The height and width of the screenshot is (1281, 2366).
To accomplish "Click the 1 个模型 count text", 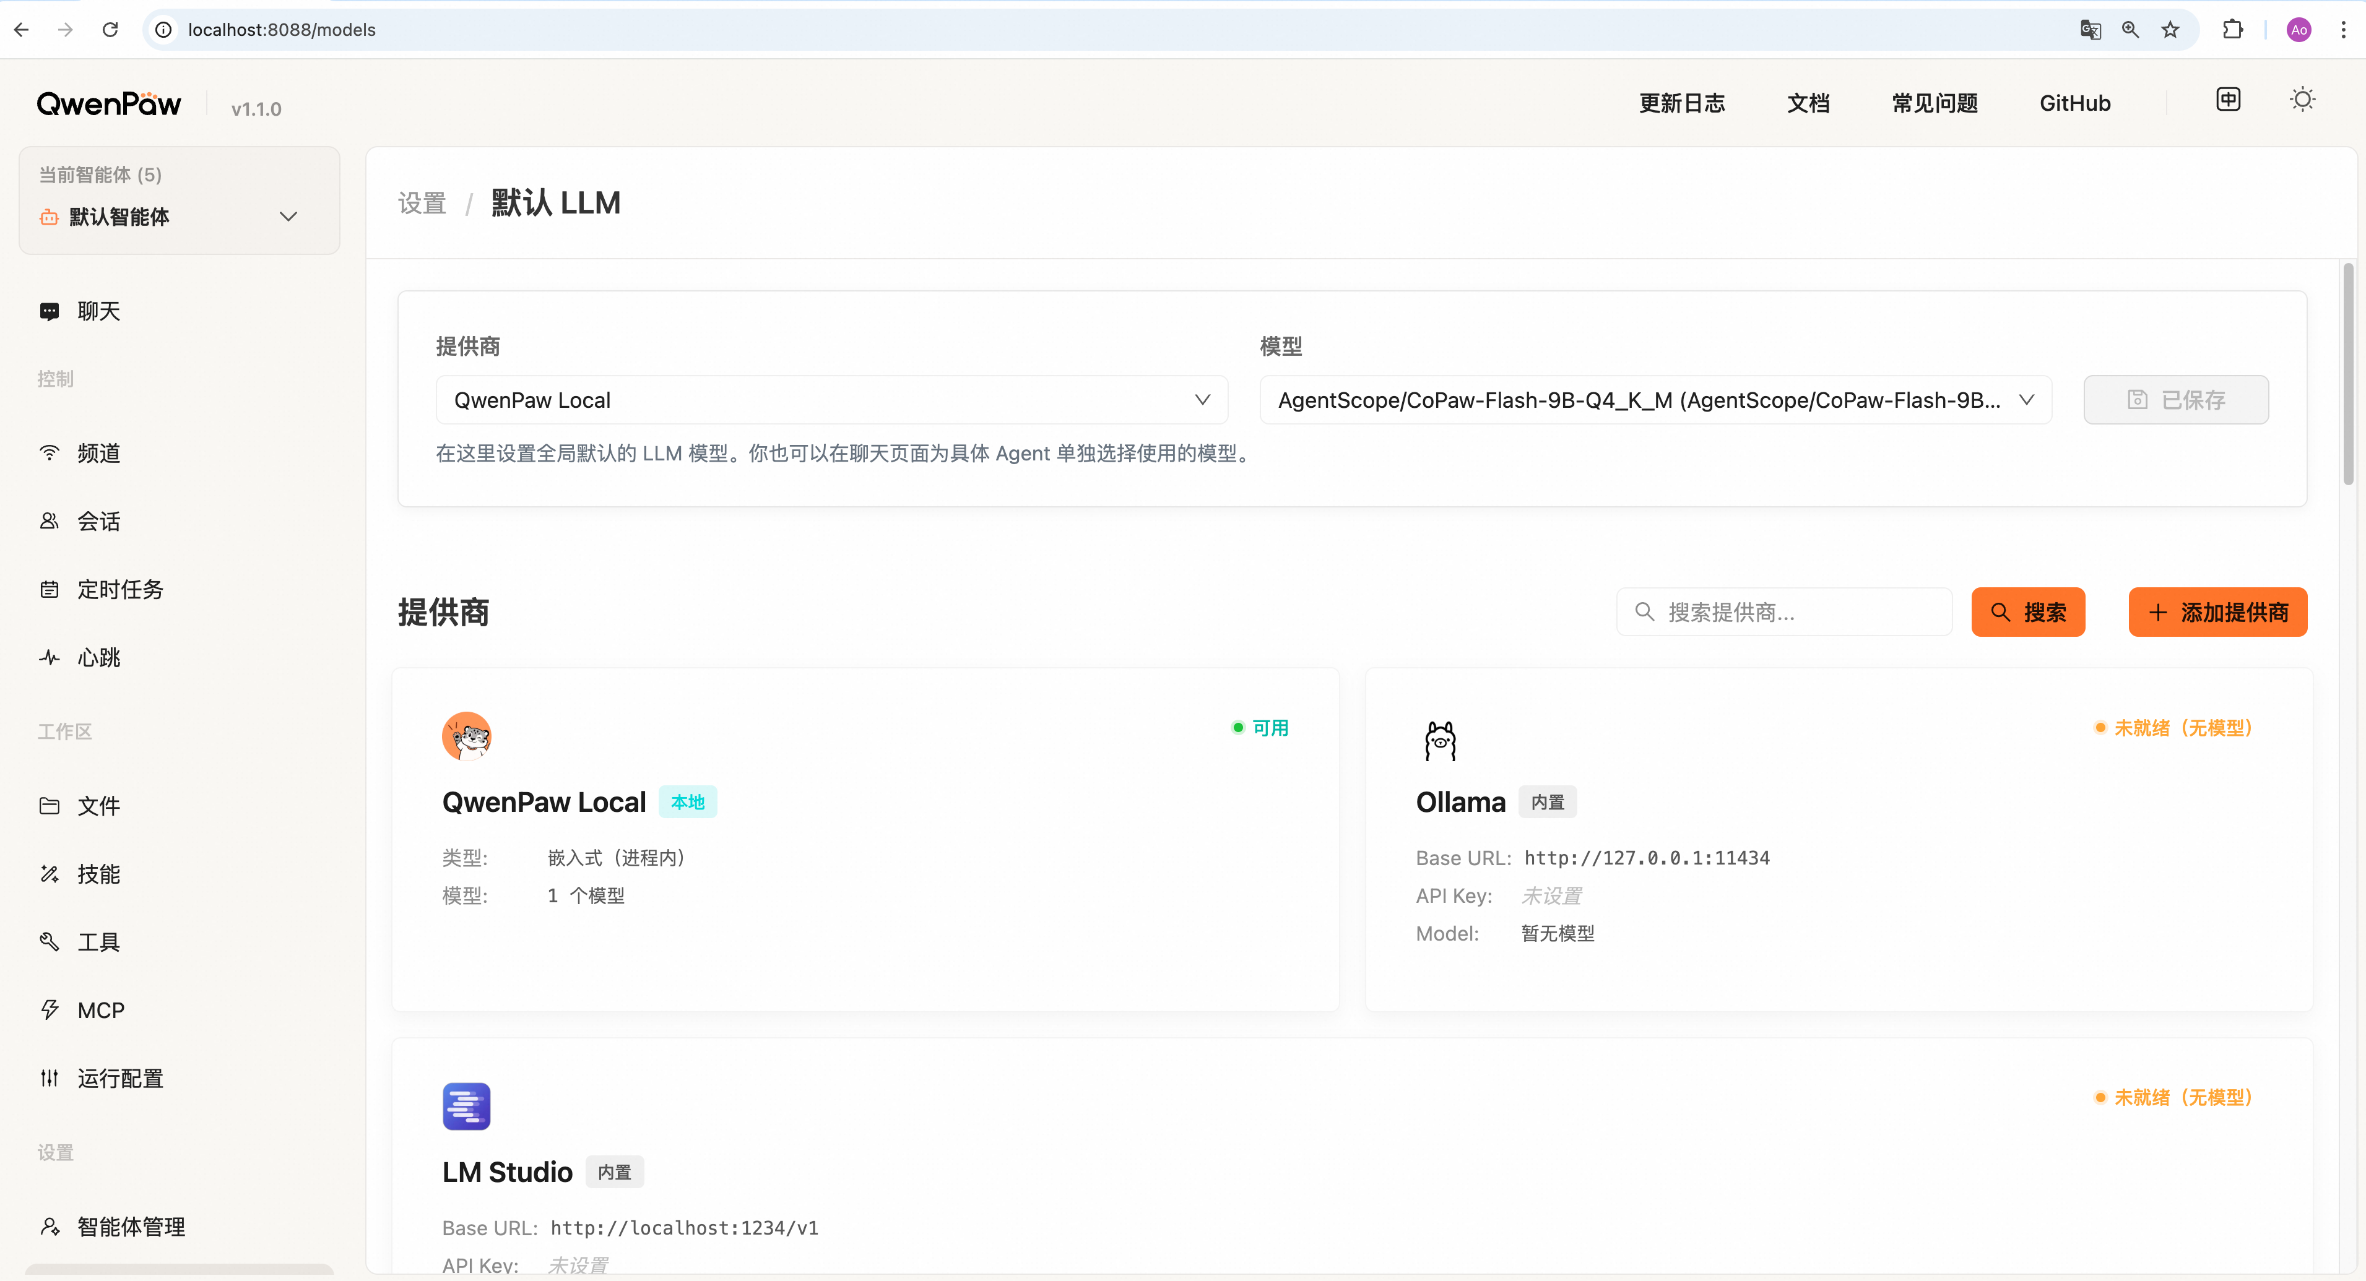I will (x=586, y=895).
